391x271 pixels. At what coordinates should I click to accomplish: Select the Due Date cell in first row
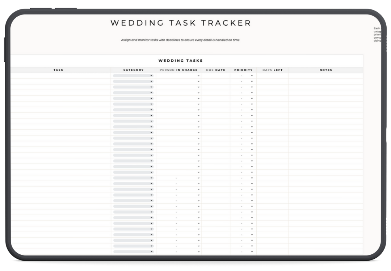pos(215,76)
